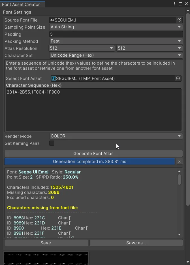Click the Get Kerning Pairs label
Image resolution: width=190 pixels, height=265 pixels.
coord(22,143)
